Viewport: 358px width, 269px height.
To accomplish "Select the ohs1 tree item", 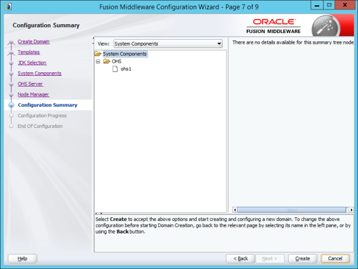I will (x=126, y=69).
